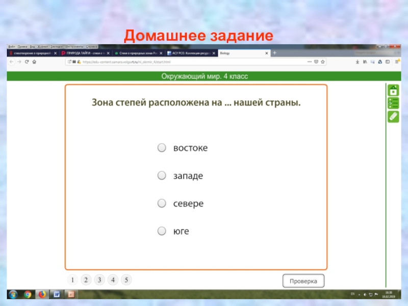Go to question 2
This screenshot has width=408, height=306.
click(86, 280)
